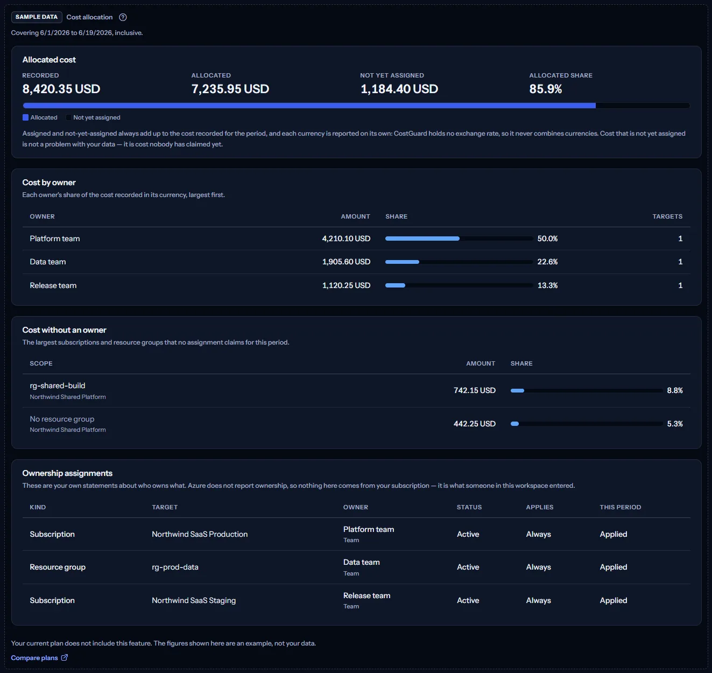This screenshot has height=673, width=712.
Task: Click the THIS PERIOD column header
Action: coord(621,507)
